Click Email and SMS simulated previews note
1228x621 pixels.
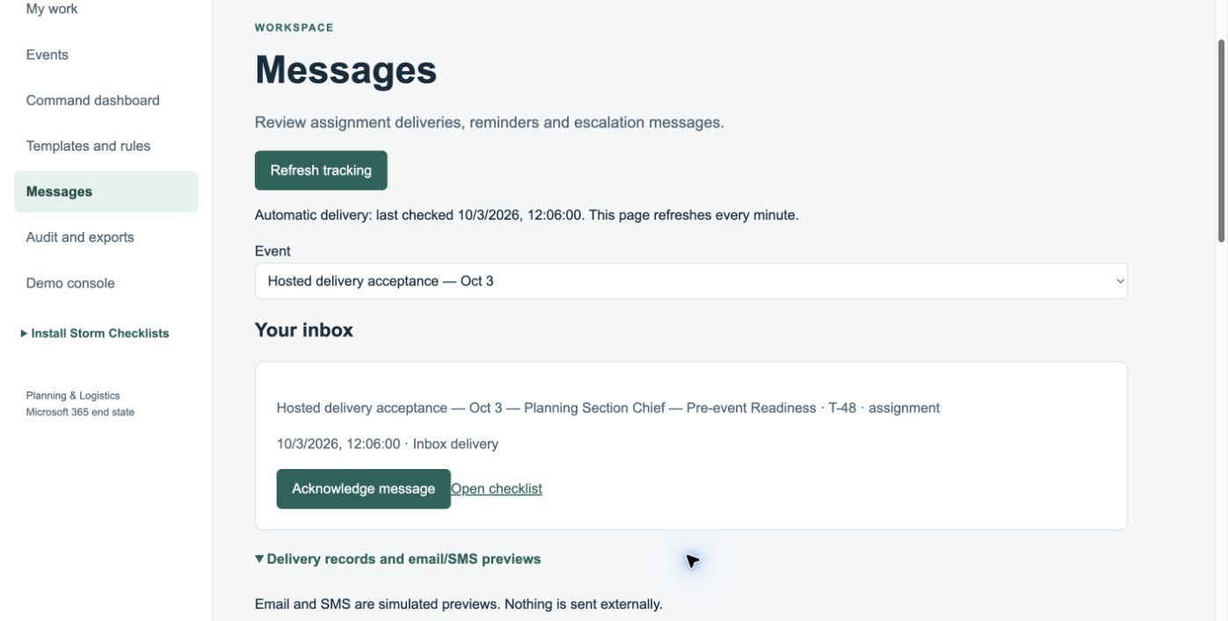459,604
